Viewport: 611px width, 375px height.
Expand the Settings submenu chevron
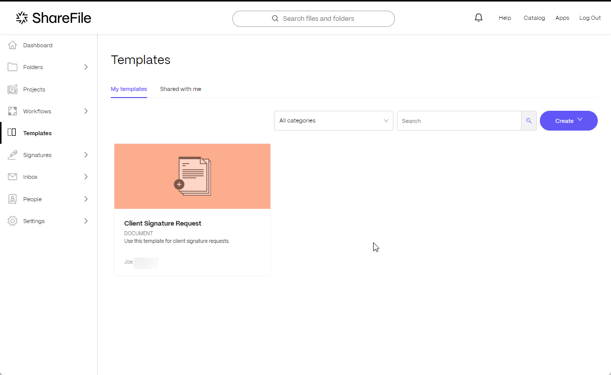(86, 221)
